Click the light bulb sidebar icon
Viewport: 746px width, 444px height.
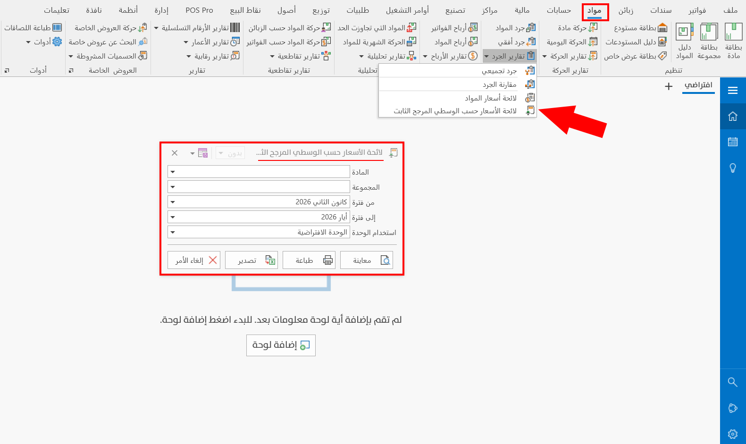[733, 168]
